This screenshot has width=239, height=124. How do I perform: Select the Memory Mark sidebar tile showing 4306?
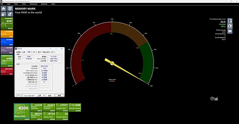(x=7, y=61)
